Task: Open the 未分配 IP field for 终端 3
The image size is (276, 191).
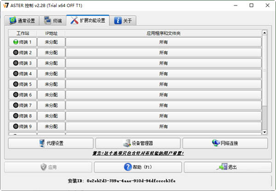Action: pos(51,63)
